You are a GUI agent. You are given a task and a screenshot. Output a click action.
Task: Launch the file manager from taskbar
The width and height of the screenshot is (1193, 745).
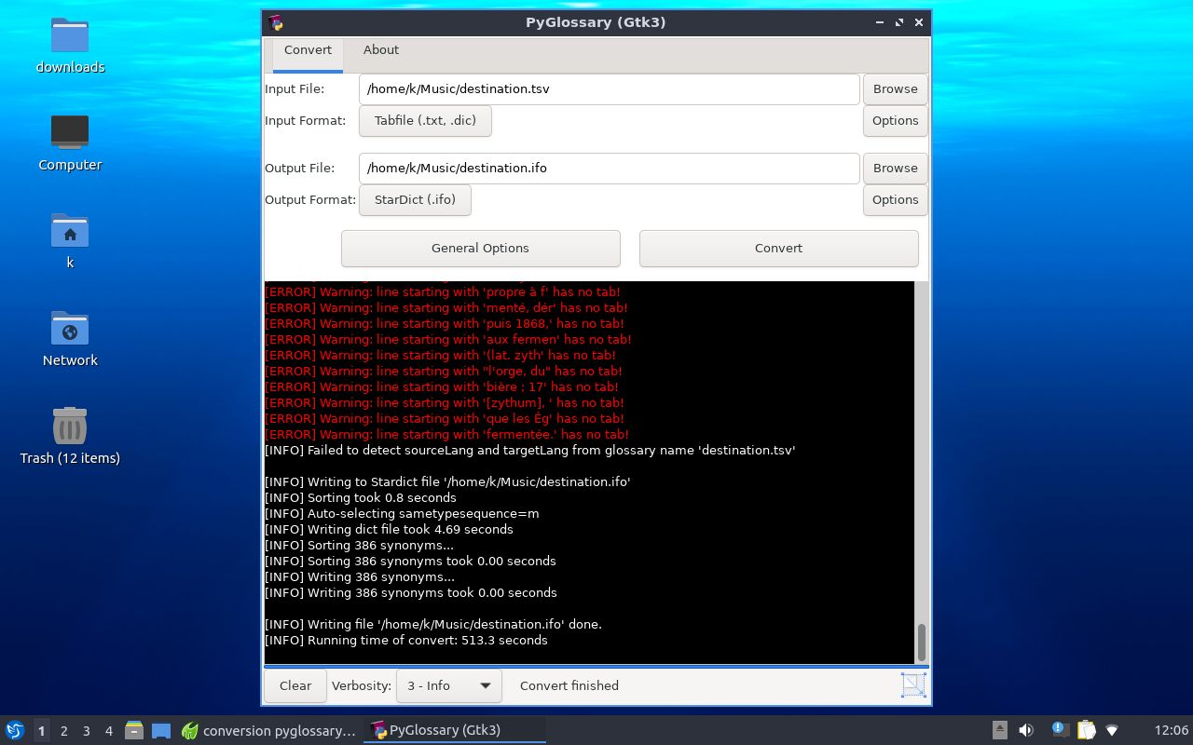point(134,730)
